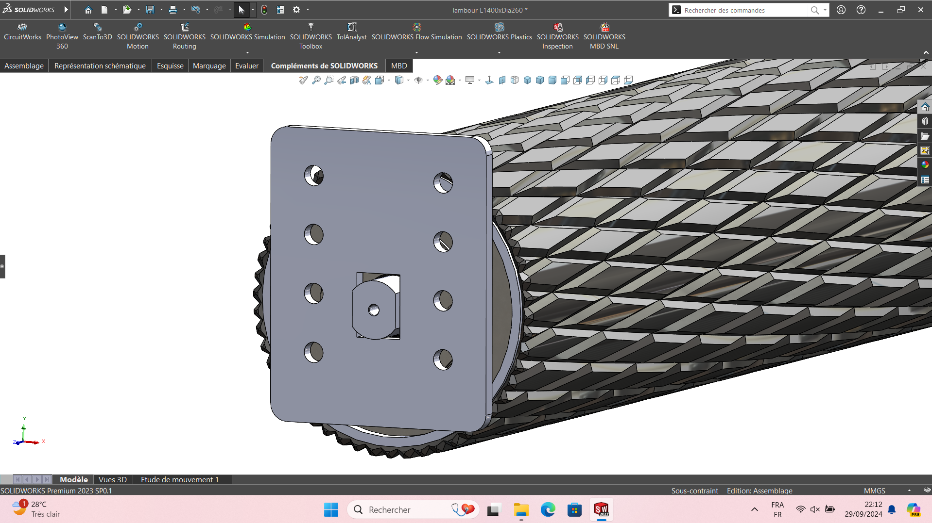Open the Options gear icon
932x523 pixels.
[296, 10]
